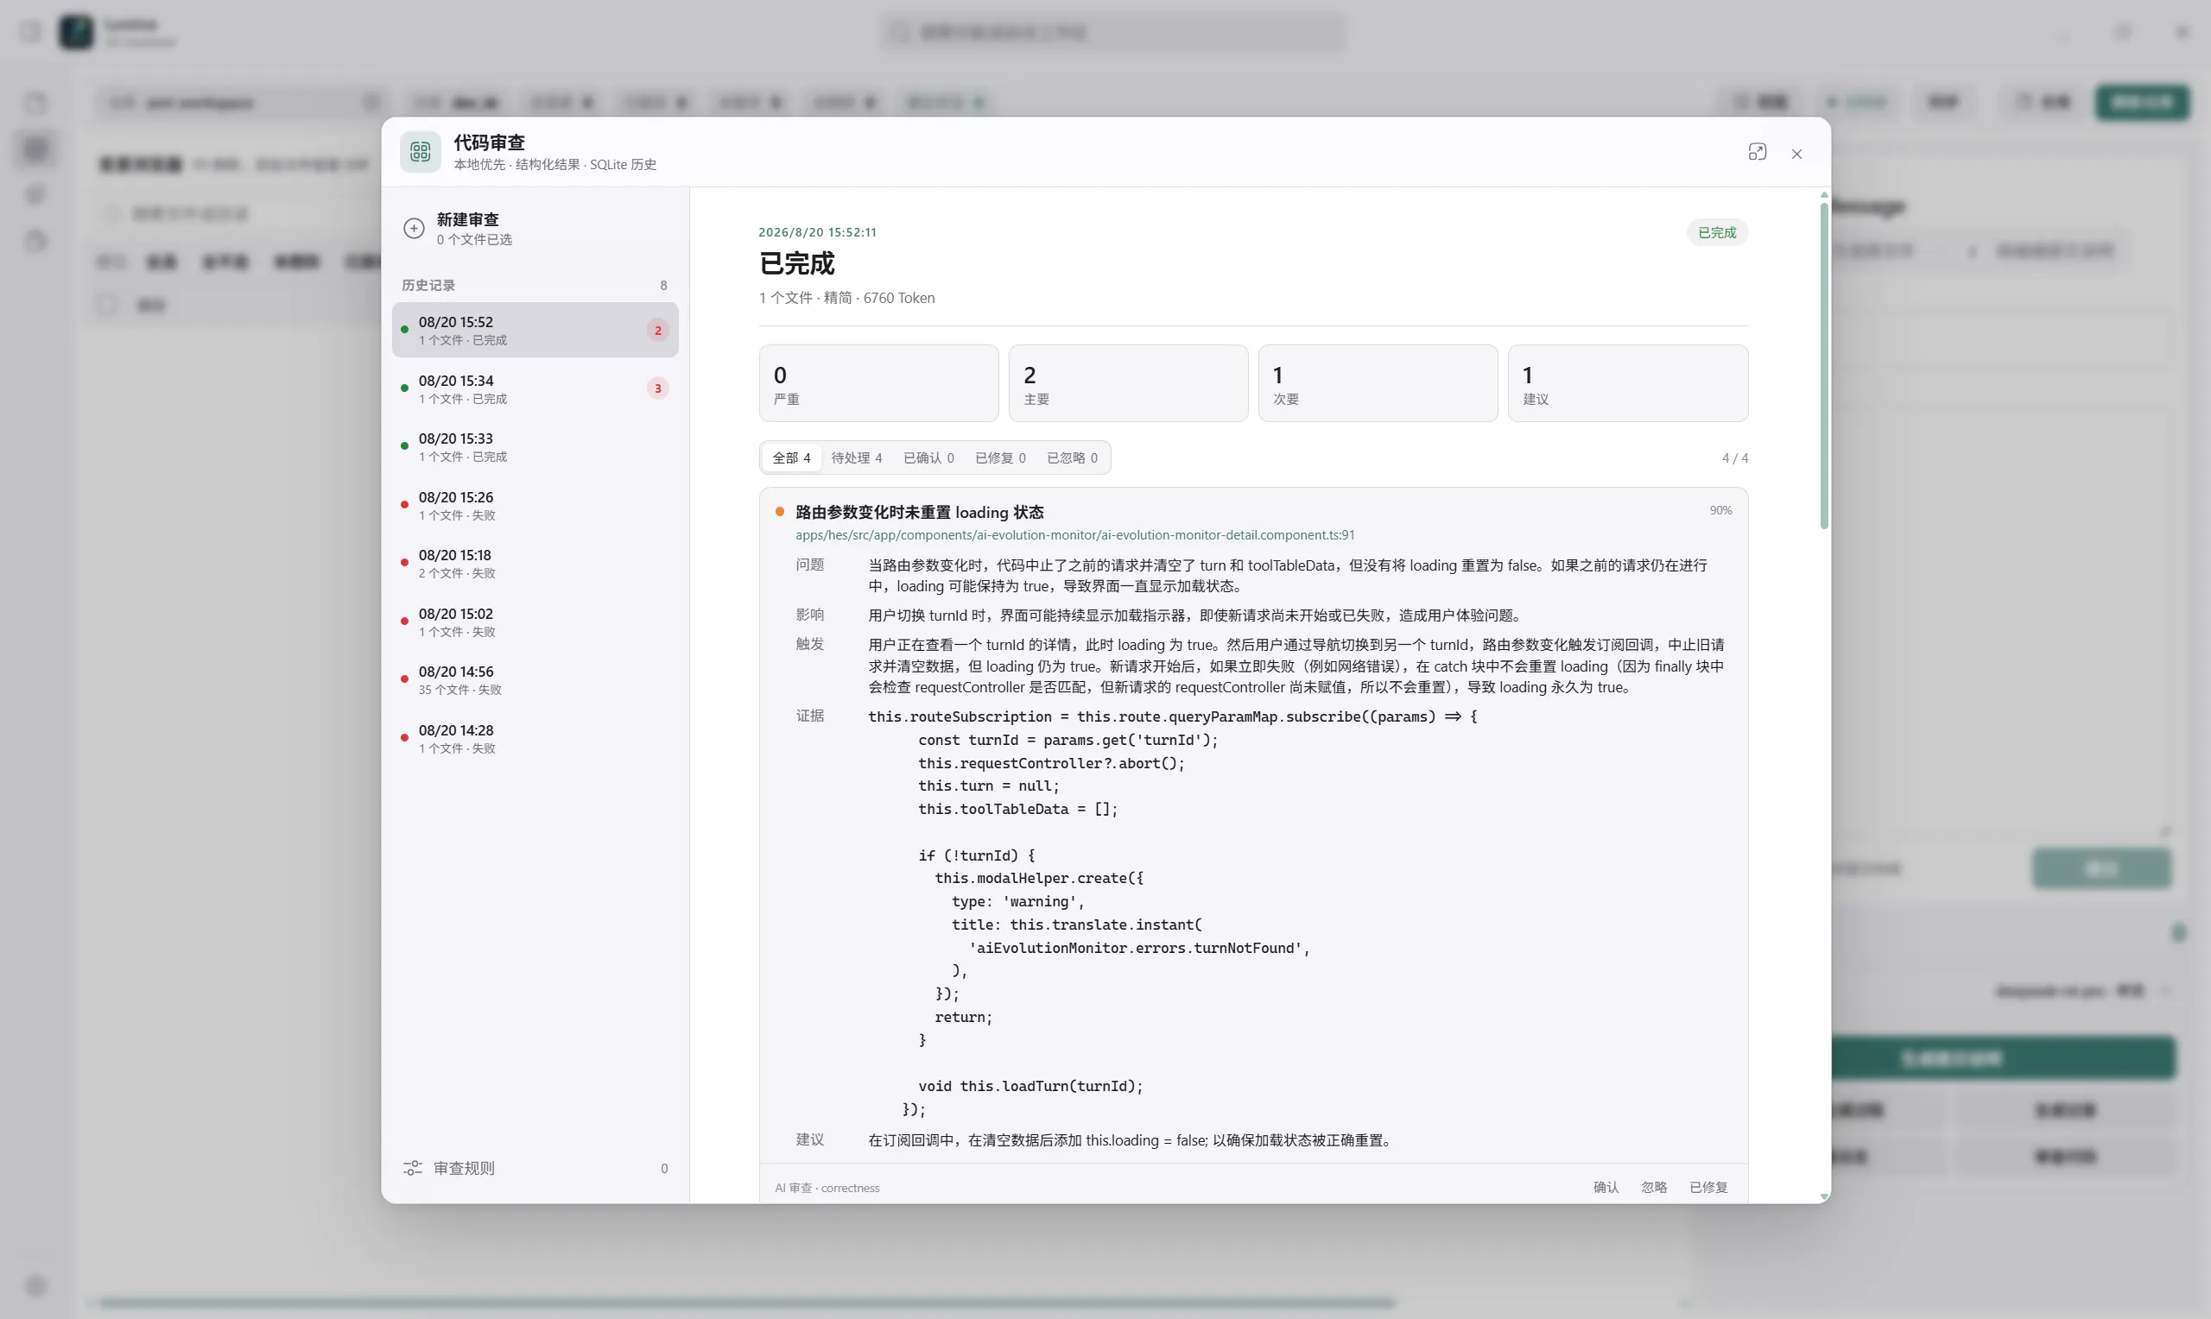The height and width of the screenshot is (1319, 2211).
Task: Click the 严重 count card showing 0
Action: tap(878, 383)
